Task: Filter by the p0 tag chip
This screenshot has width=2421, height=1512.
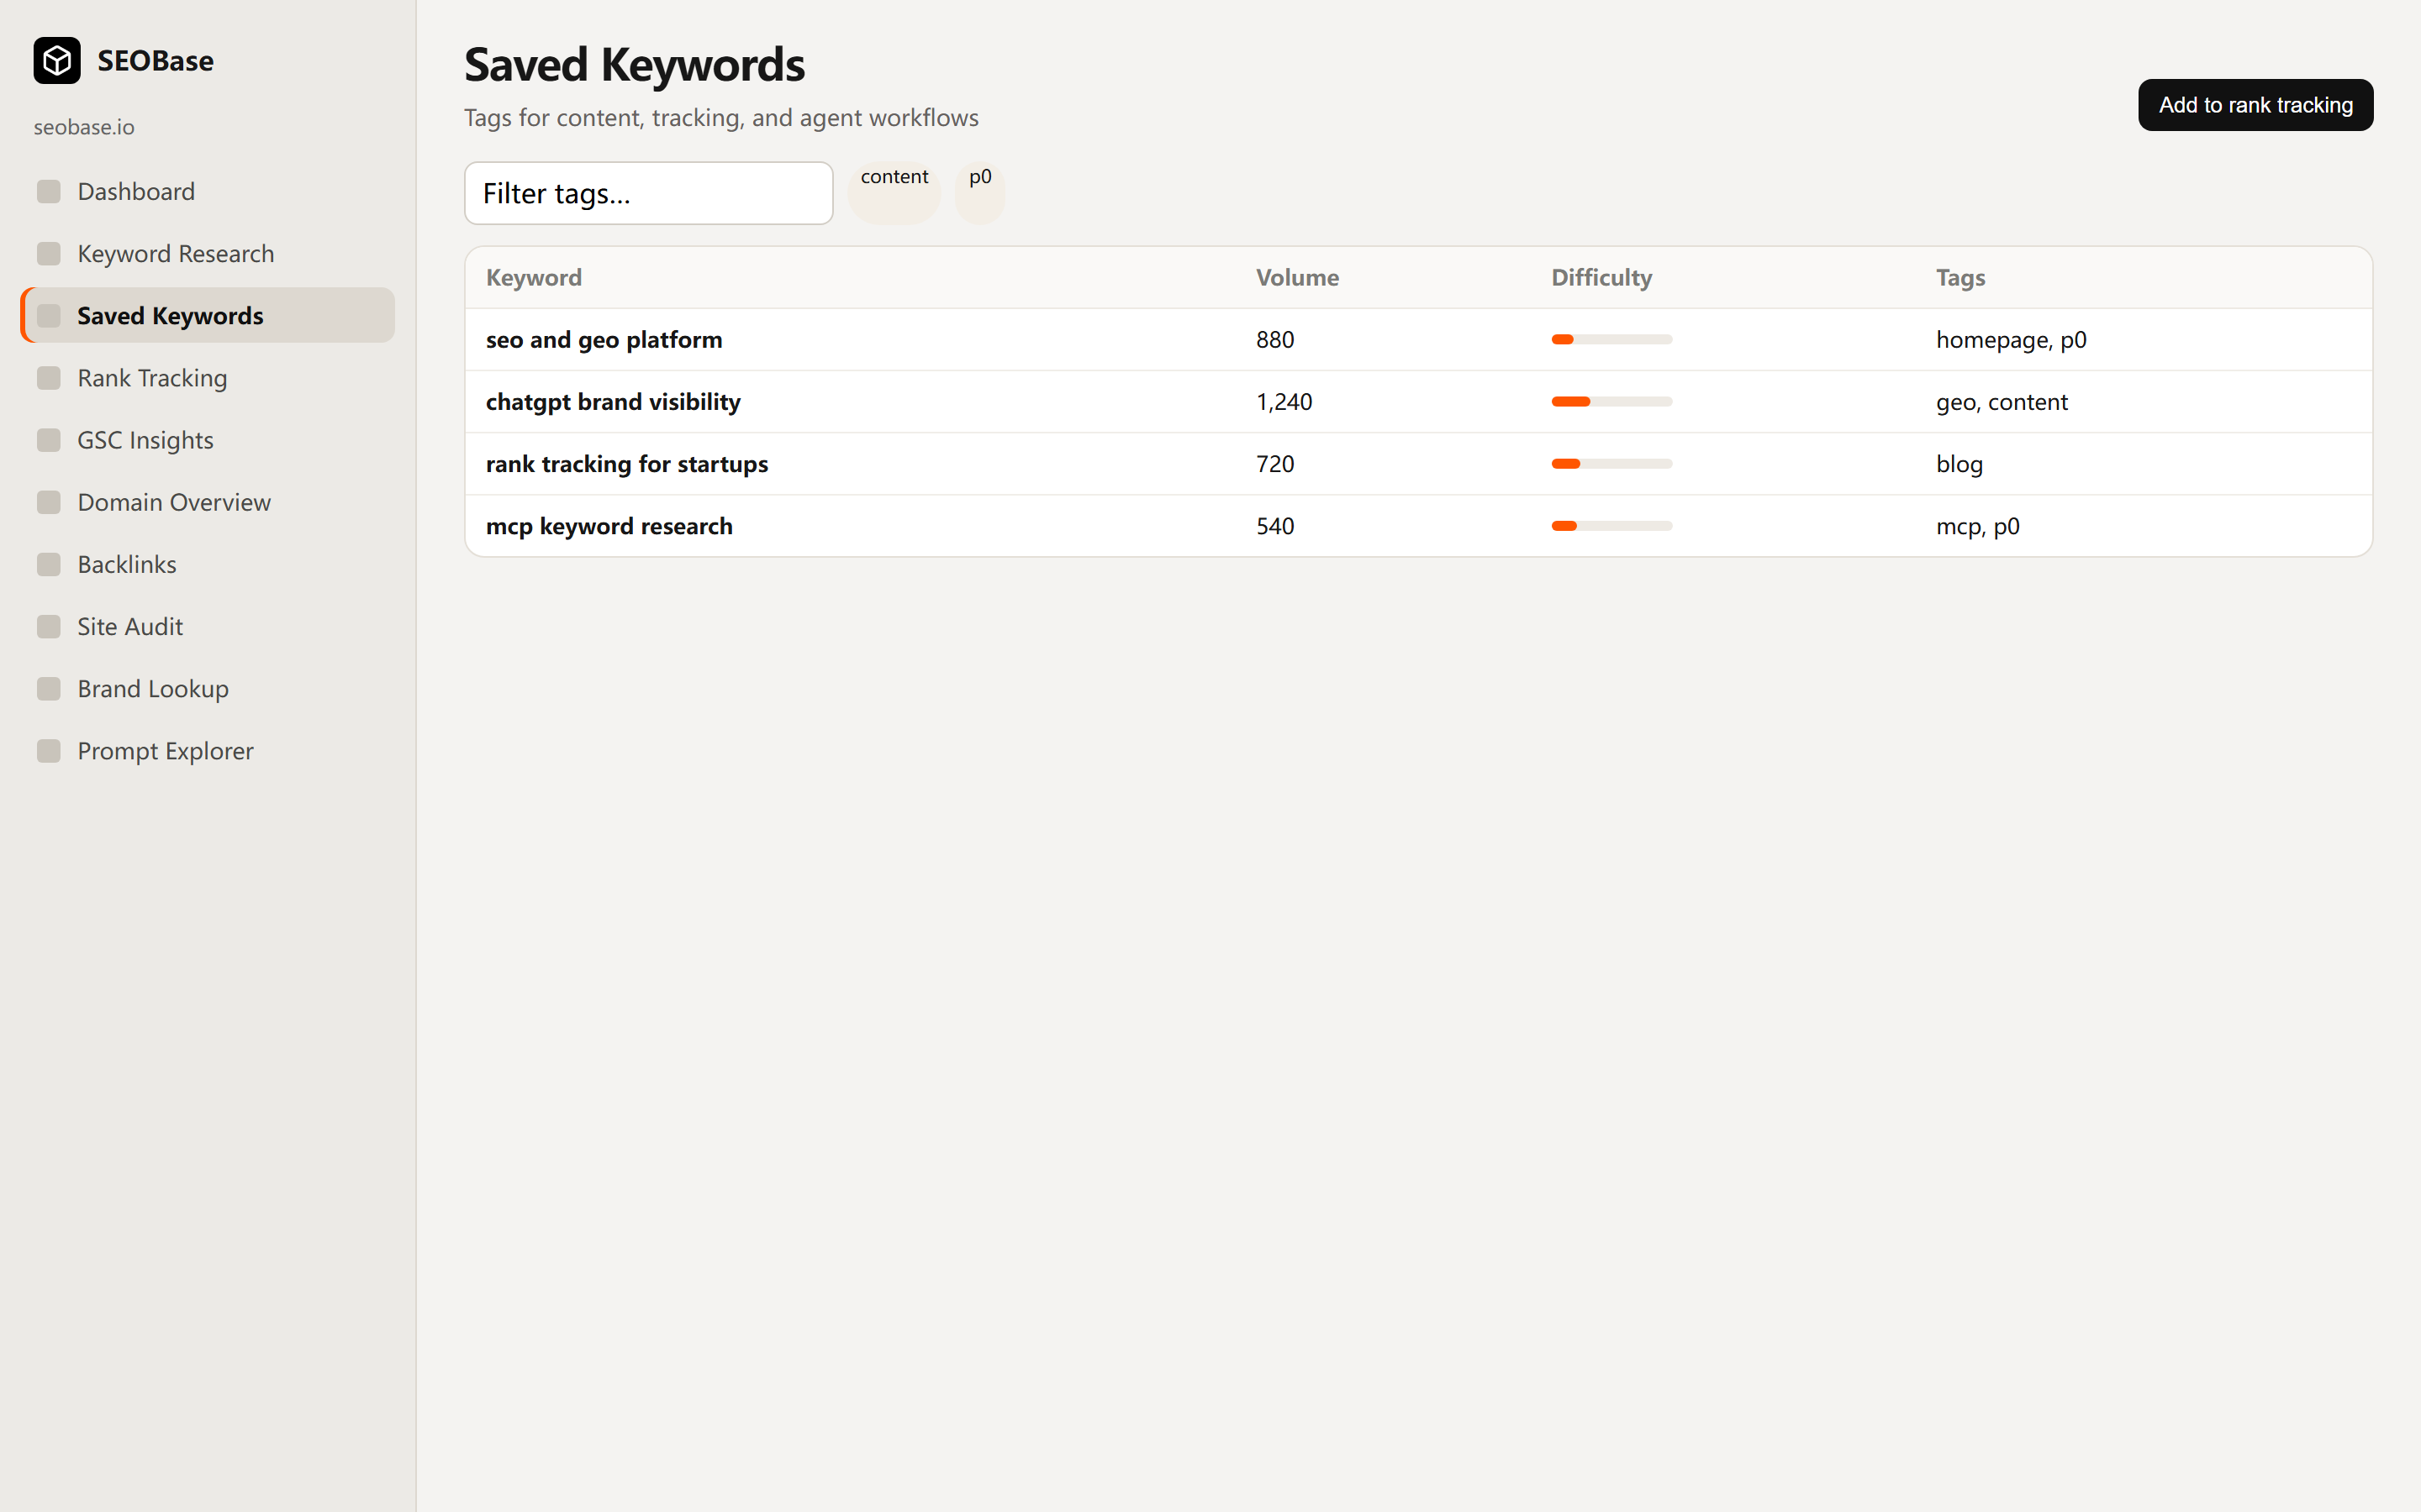Action: [x=979, y=192]
